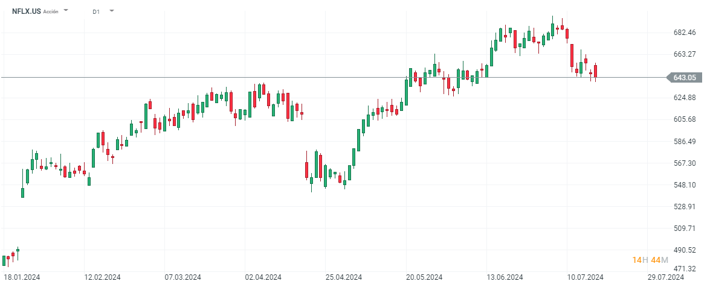Click the 25.04.2024 date label
The image size is (710, 287).
tap(343, 277)
